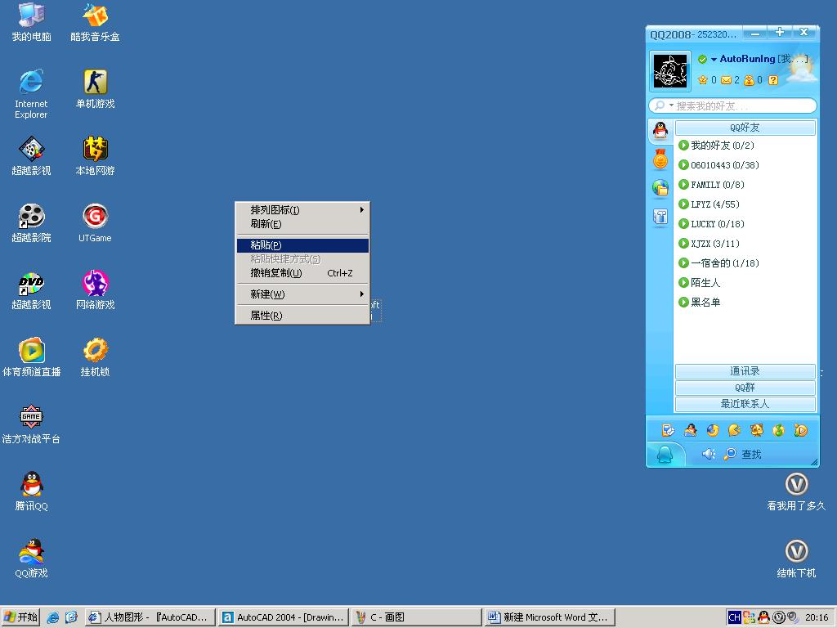Screen dimensions: 837x628
Task: Switch to the QQ好友 panel header
Action: click(745, 128)
